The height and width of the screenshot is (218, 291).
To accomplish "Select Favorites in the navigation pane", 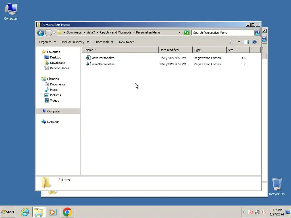I will pyautogui.click(x=53, y=52).
